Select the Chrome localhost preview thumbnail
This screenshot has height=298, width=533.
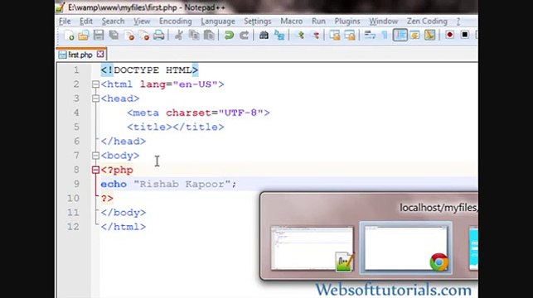406,248
